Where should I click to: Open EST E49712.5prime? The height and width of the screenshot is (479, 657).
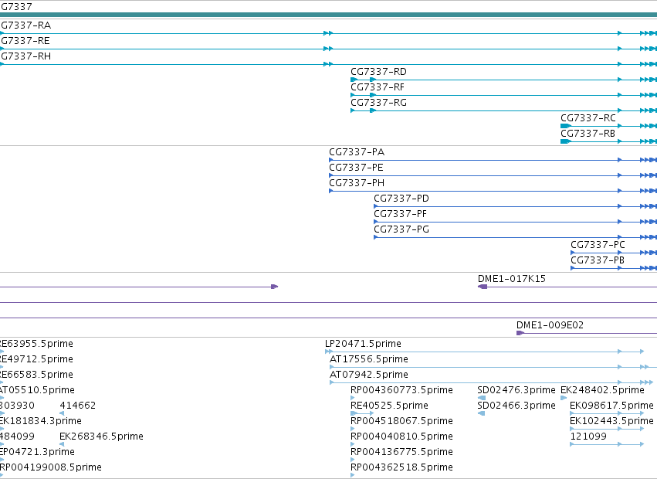(x=36, y=359)
